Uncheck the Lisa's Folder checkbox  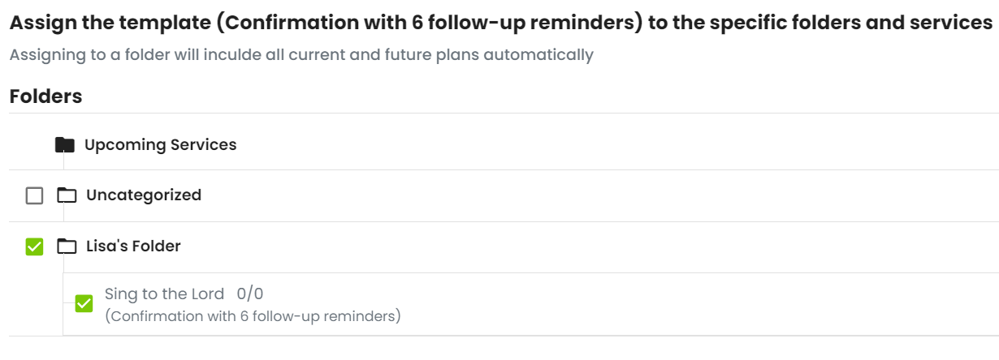click(34, 246)
